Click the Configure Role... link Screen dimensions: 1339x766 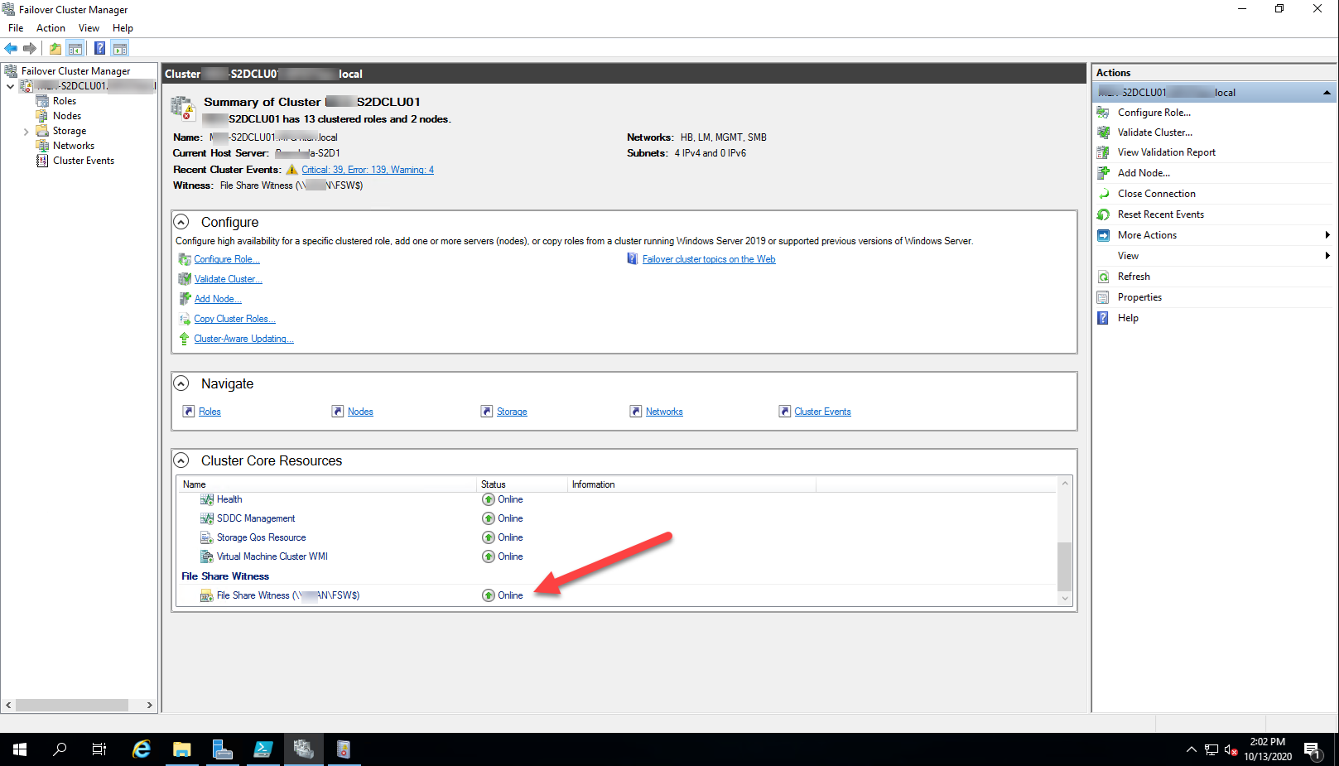click(x=227, y=259)
